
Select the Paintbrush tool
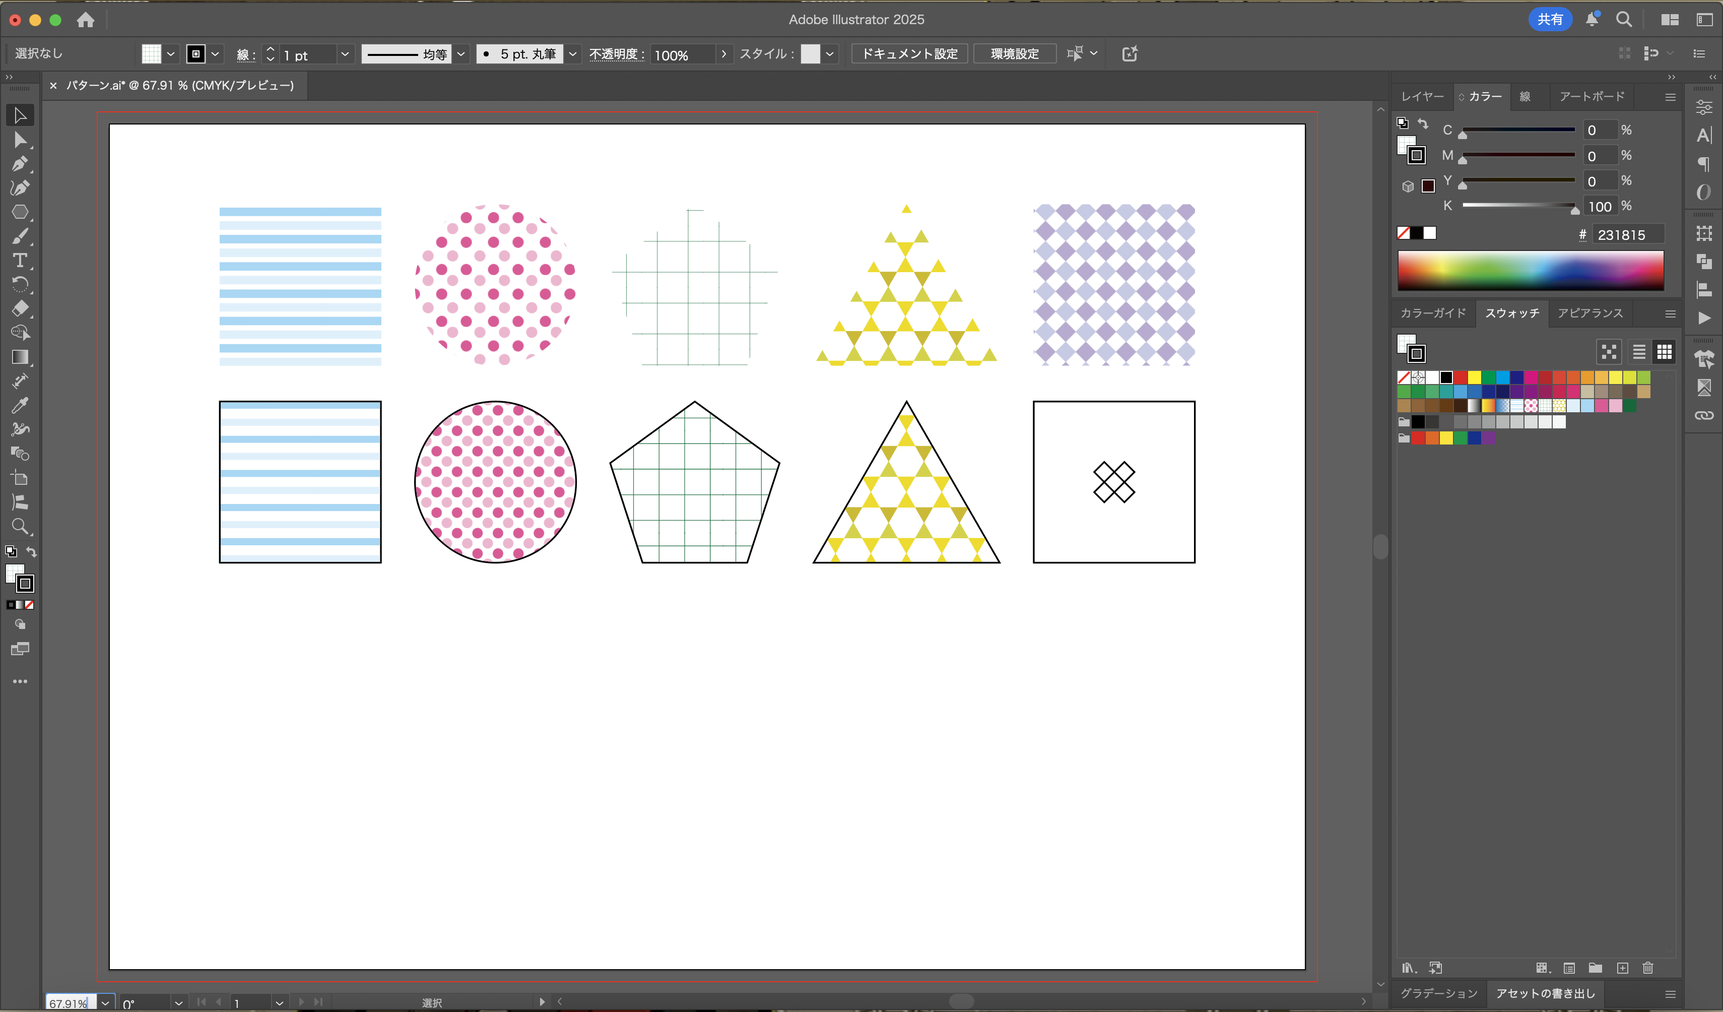20,236
